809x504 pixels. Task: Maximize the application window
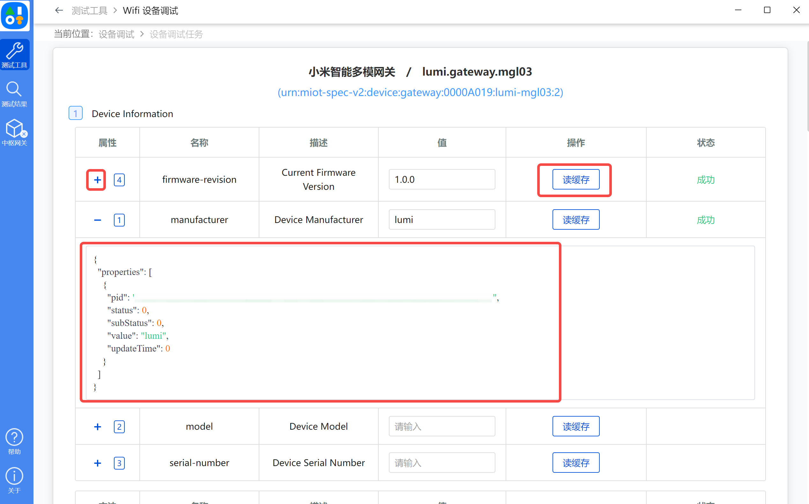pos(767,10)
